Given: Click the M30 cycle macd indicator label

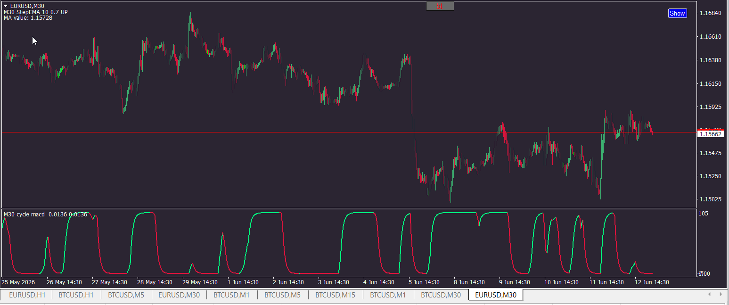Looking at the screenshot, I should coord(25,214).
